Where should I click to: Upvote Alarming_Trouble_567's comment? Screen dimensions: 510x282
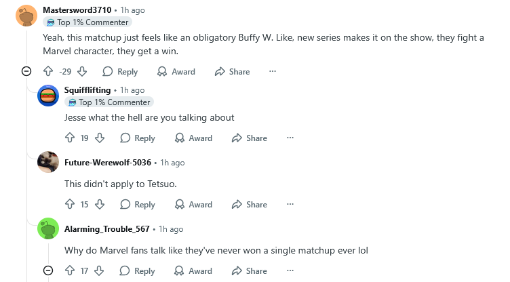70,270
